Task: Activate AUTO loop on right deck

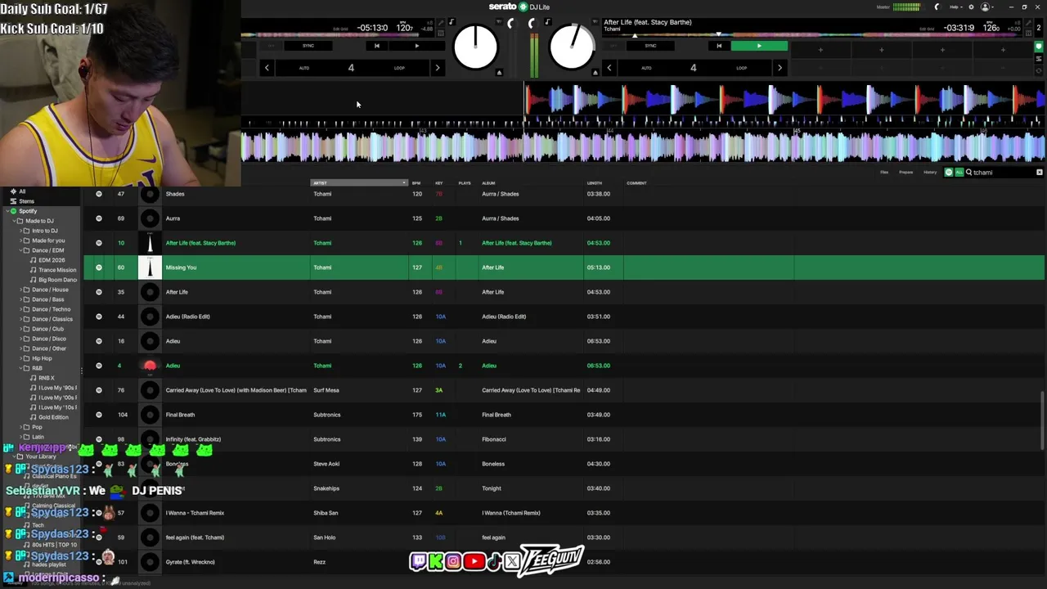Action: pos(646,68)
